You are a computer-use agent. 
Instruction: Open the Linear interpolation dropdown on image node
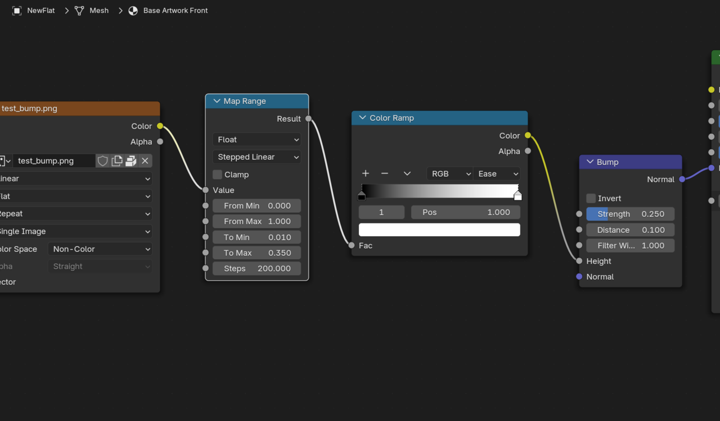click(76, 179)
